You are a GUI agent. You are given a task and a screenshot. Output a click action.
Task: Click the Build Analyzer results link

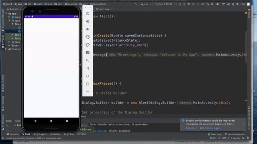(x=101, y=131)
